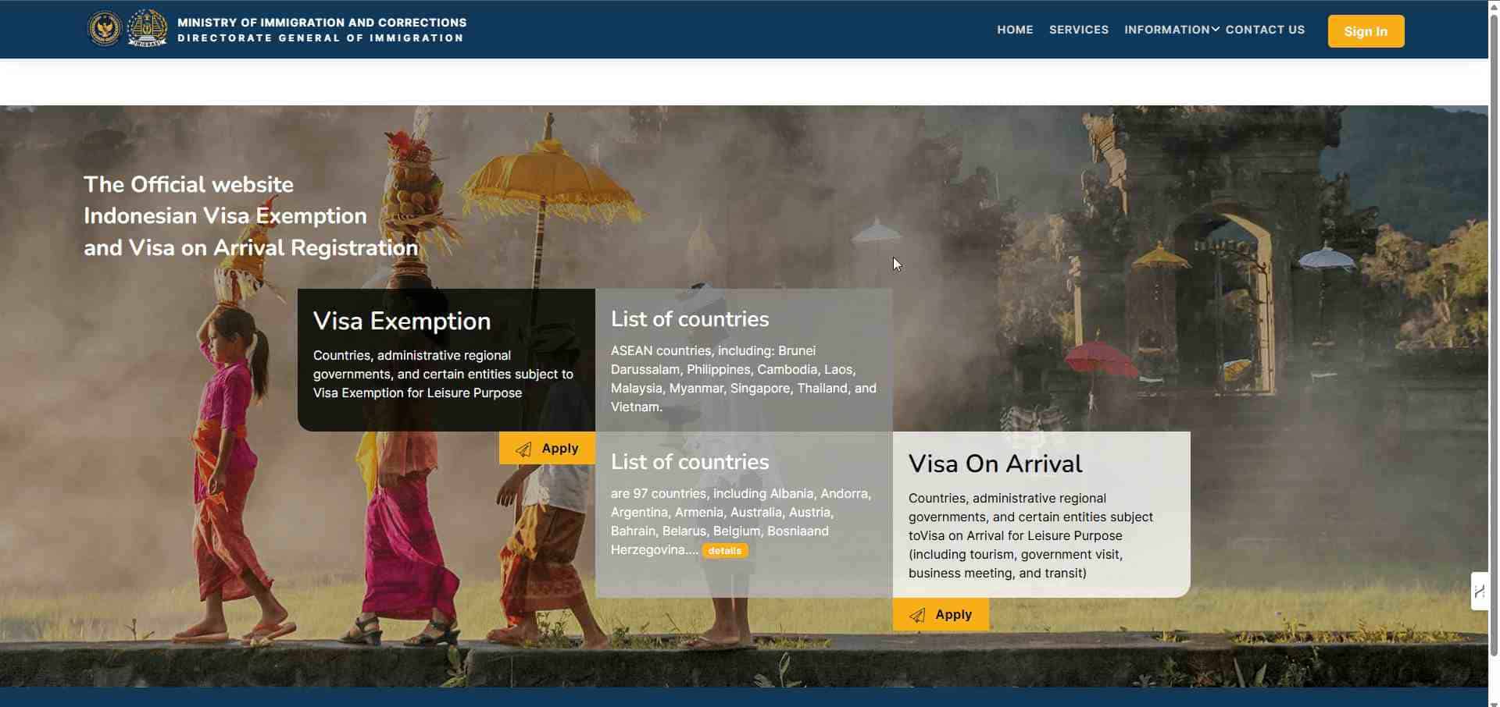Screen dimensions: 1500x707
Task: Navigate to Contact Us
Action: click(x=1265, y=30)
